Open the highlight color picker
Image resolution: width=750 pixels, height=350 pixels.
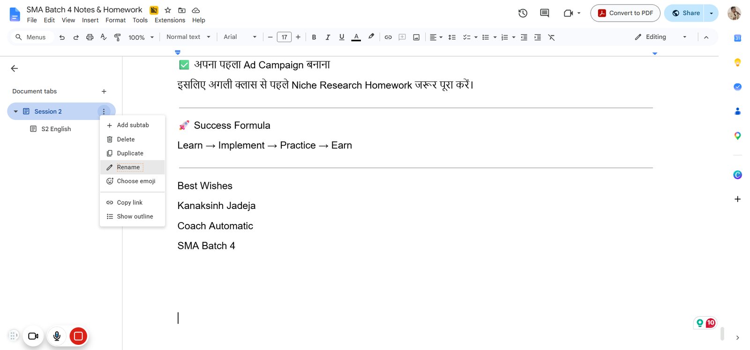click(371, 37)
